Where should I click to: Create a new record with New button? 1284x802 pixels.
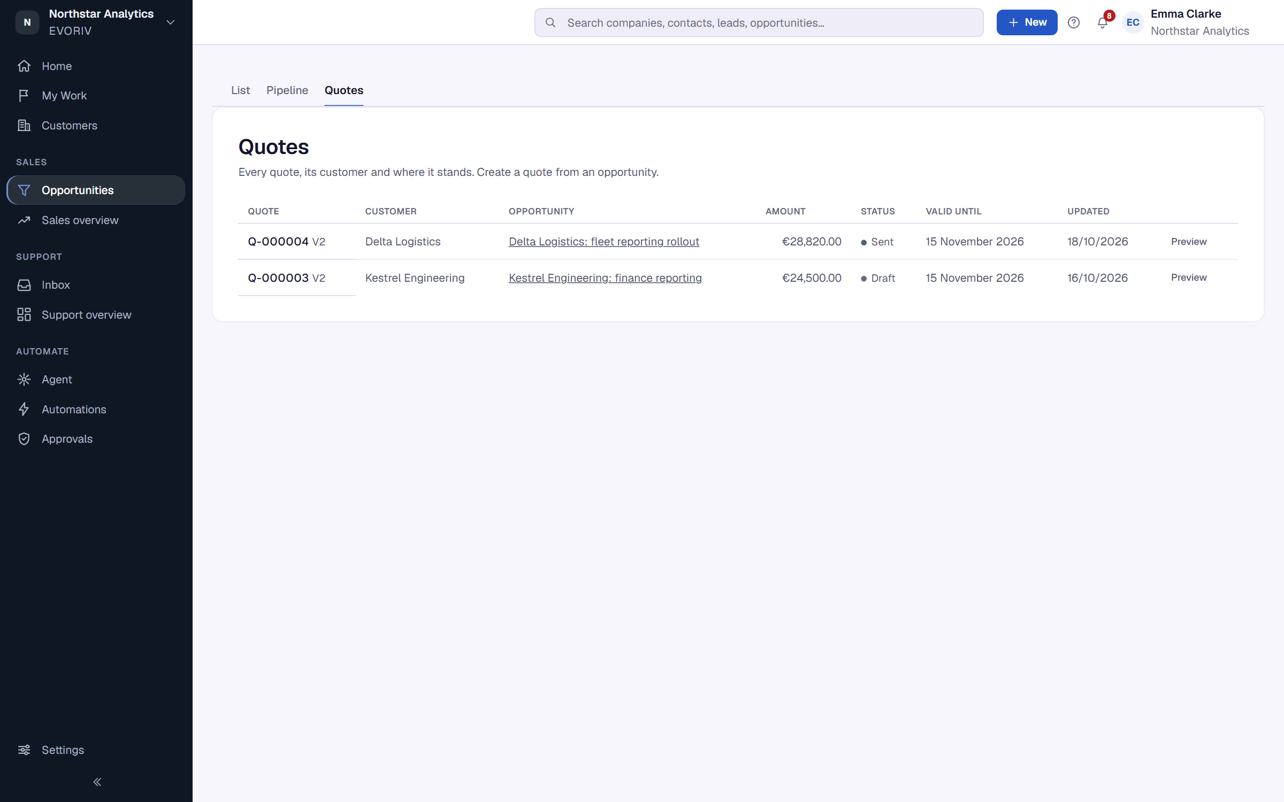click(1027, 22)
